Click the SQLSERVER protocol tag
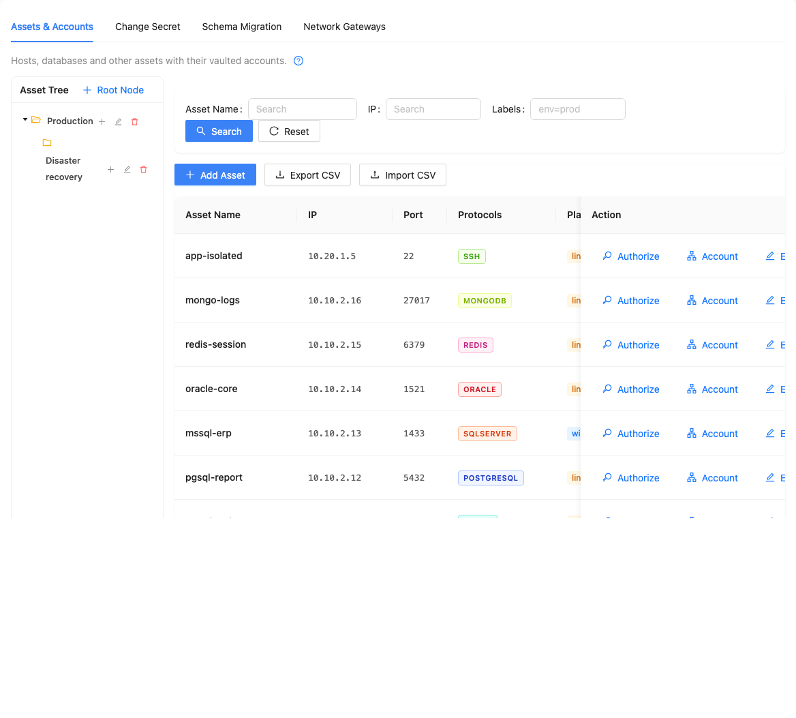796x718 pixels. (x=487, y=434)
